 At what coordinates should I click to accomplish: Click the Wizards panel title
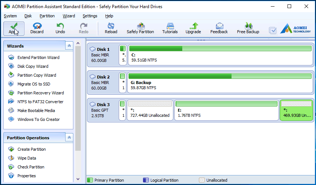click(15, 46)
